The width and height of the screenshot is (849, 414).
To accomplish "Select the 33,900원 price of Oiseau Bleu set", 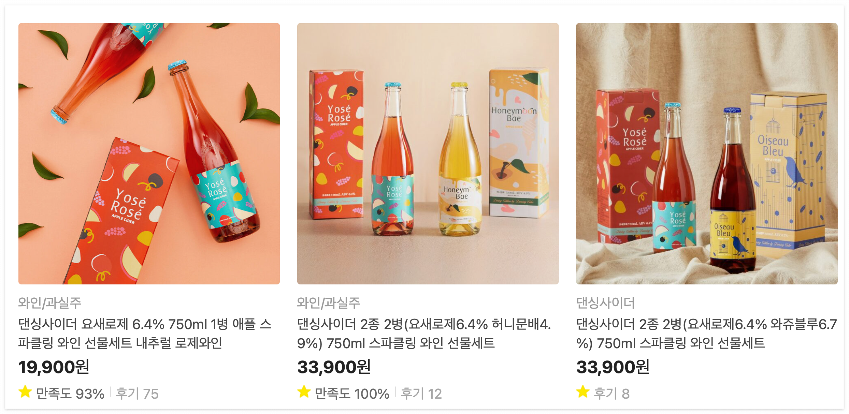I will [x=613, y=367].
